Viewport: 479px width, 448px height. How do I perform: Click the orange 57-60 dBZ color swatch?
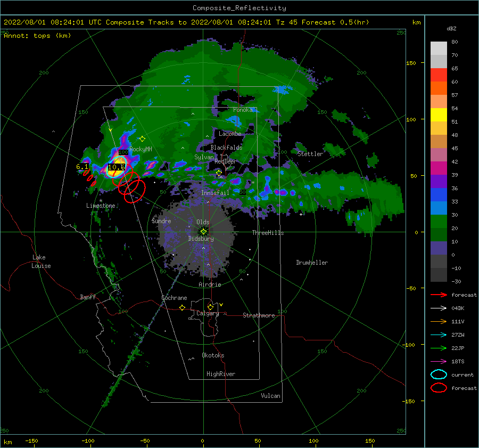click(439, 88)
